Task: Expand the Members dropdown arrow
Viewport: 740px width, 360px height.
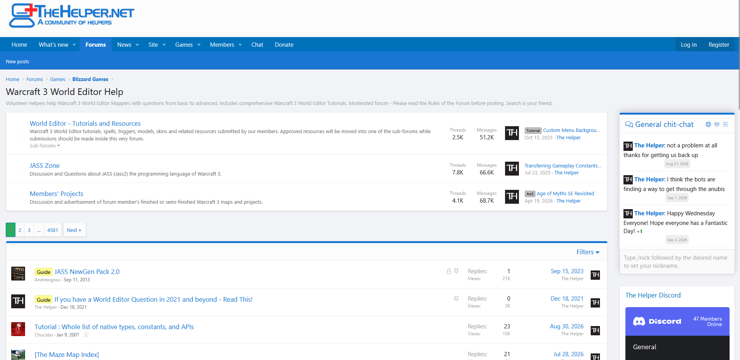Action: (240, 45)
